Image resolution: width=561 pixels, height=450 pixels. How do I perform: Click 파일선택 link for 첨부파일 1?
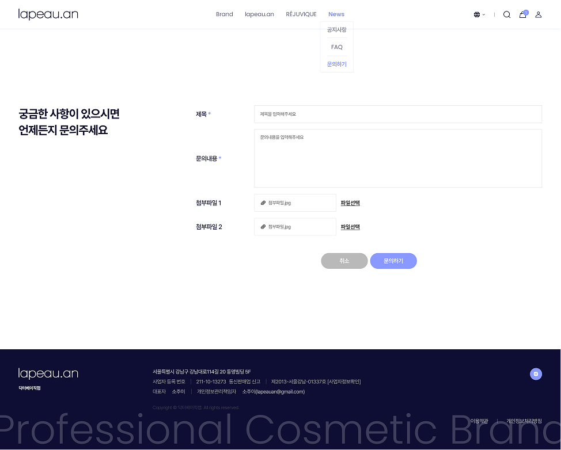[350, 203]
